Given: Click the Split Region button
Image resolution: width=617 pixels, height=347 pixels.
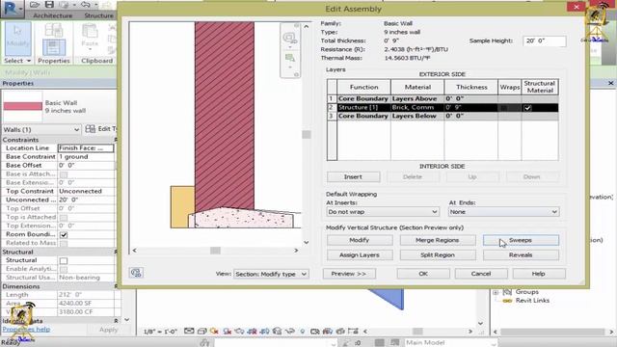Looking at the screenshot, I should coord(437,254).
